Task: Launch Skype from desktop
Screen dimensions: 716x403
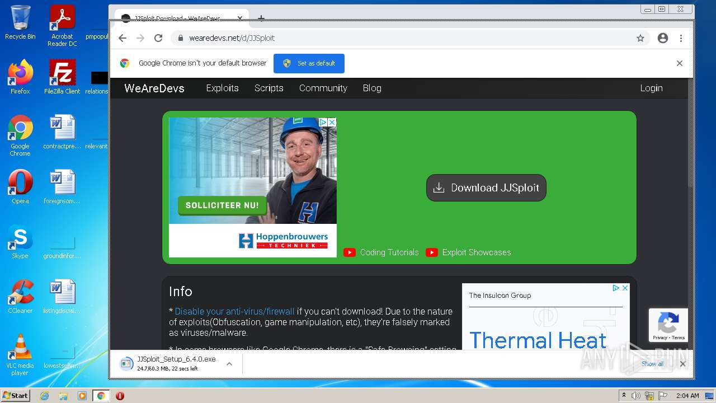Action: tap(20, 241)
